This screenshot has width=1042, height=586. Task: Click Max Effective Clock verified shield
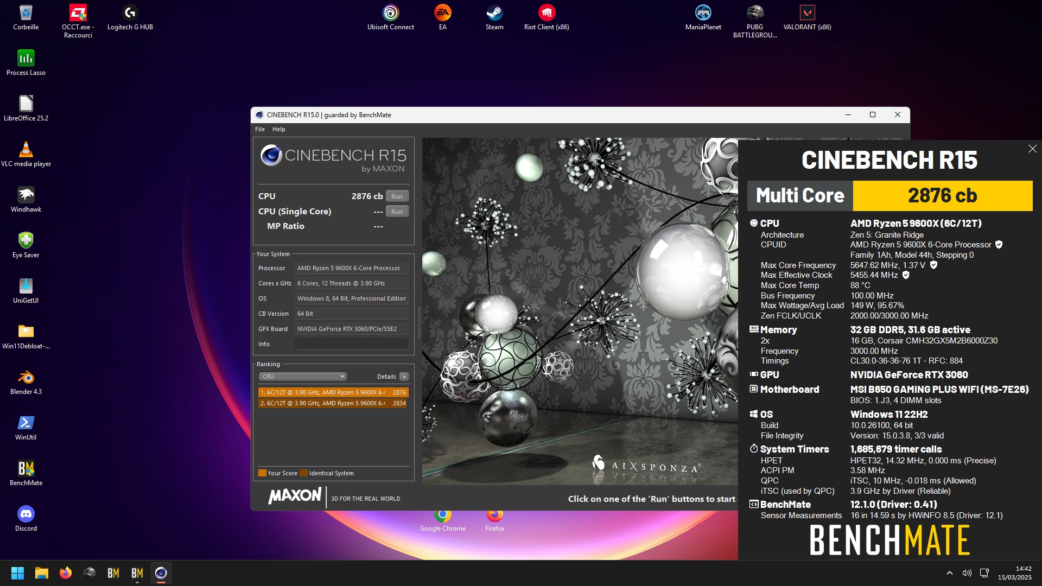click(906, 275)
